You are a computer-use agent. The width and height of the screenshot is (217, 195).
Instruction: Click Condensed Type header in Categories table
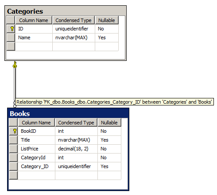[x=74, y=20]
